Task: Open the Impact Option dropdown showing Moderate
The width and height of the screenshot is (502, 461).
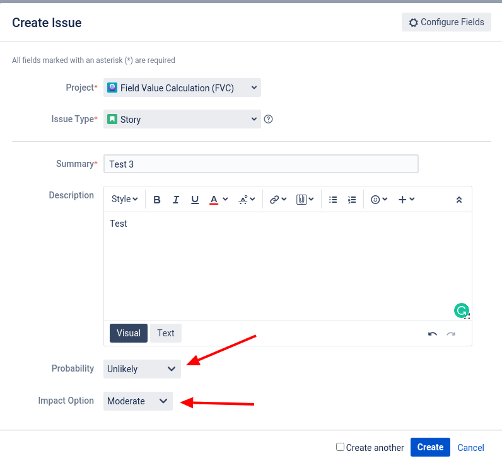Action: pos(137,401)
